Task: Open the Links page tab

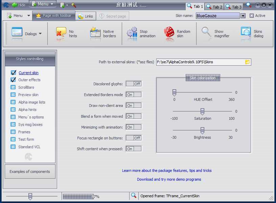Action: pos(86,16)
